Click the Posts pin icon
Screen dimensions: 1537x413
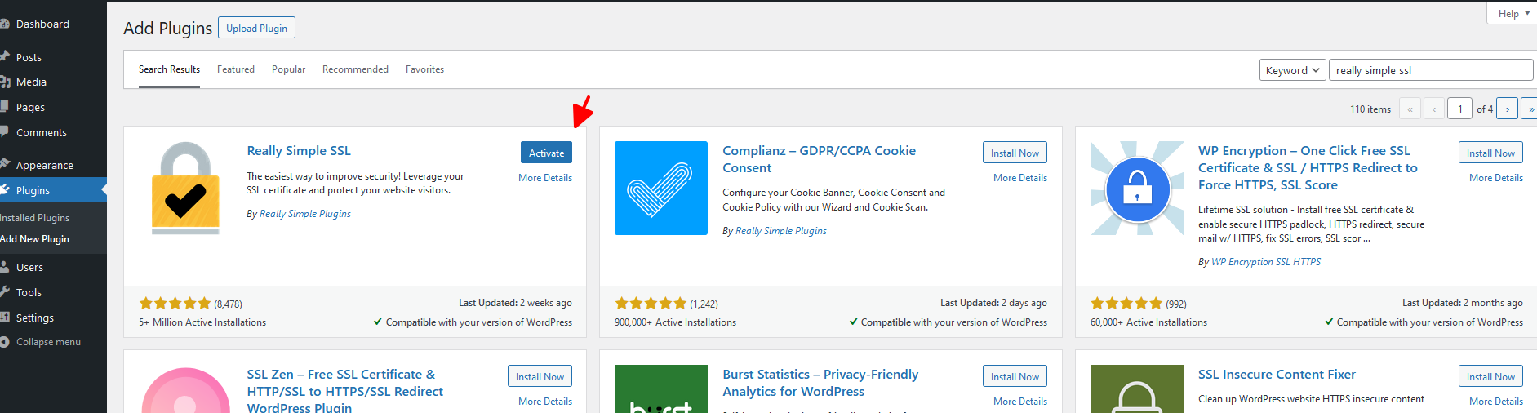4,56
